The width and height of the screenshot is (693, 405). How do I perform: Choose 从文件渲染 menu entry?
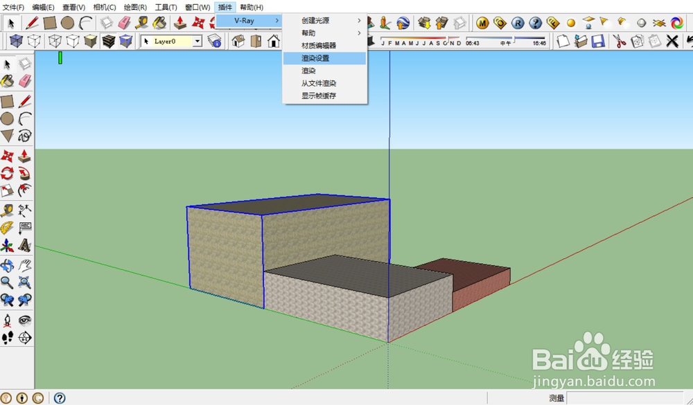pyautogui.click(x=325, y=83)
